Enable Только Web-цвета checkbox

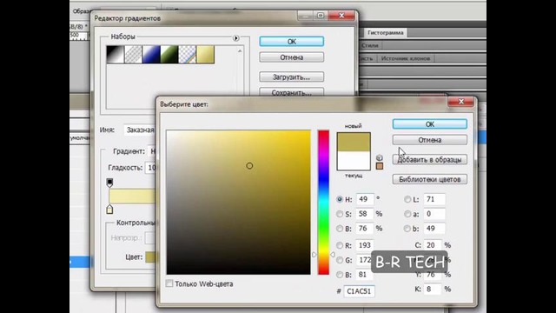coord(169,283)
